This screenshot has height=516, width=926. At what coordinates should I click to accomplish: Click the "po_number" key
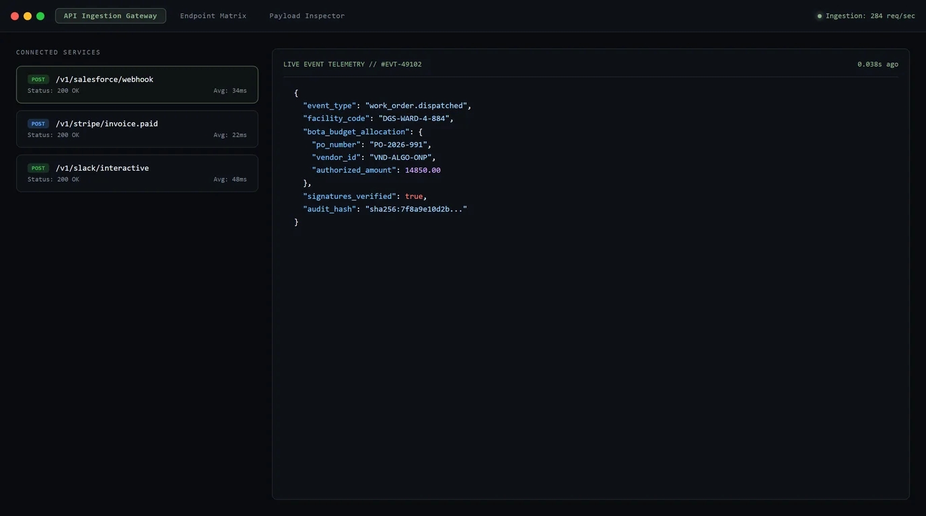336,144
